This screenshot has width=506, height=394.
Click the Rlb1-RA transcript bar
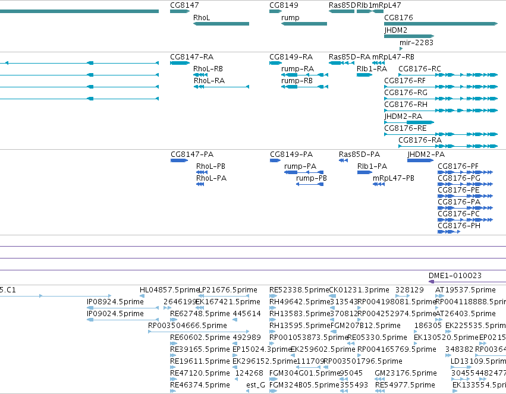pyautogui.click(x=364, y=75)
